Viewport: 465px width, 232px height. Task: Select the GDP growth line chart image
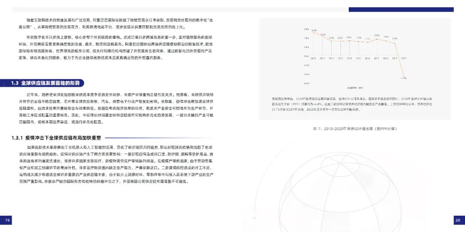355,58
